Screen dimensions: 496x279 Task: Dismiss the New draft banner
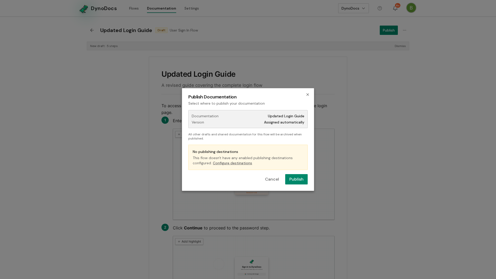pos(400,46)
